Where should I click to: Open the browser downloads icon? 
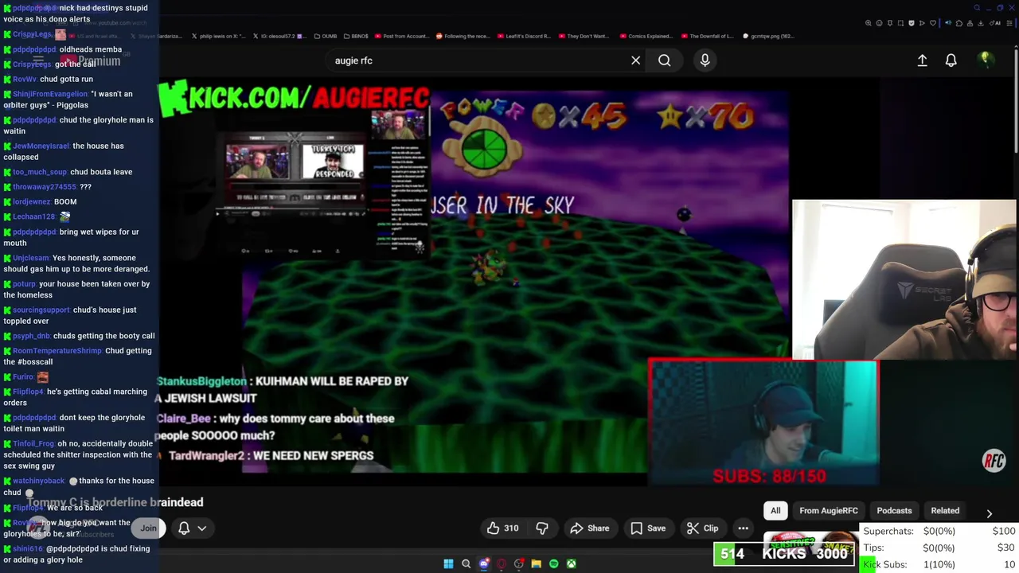(980, 23)
